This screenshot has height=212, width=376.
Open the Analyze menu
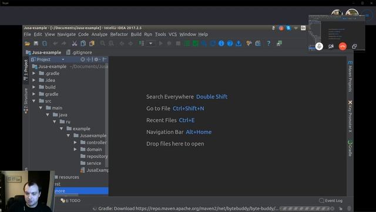click(x=99, y=34)
